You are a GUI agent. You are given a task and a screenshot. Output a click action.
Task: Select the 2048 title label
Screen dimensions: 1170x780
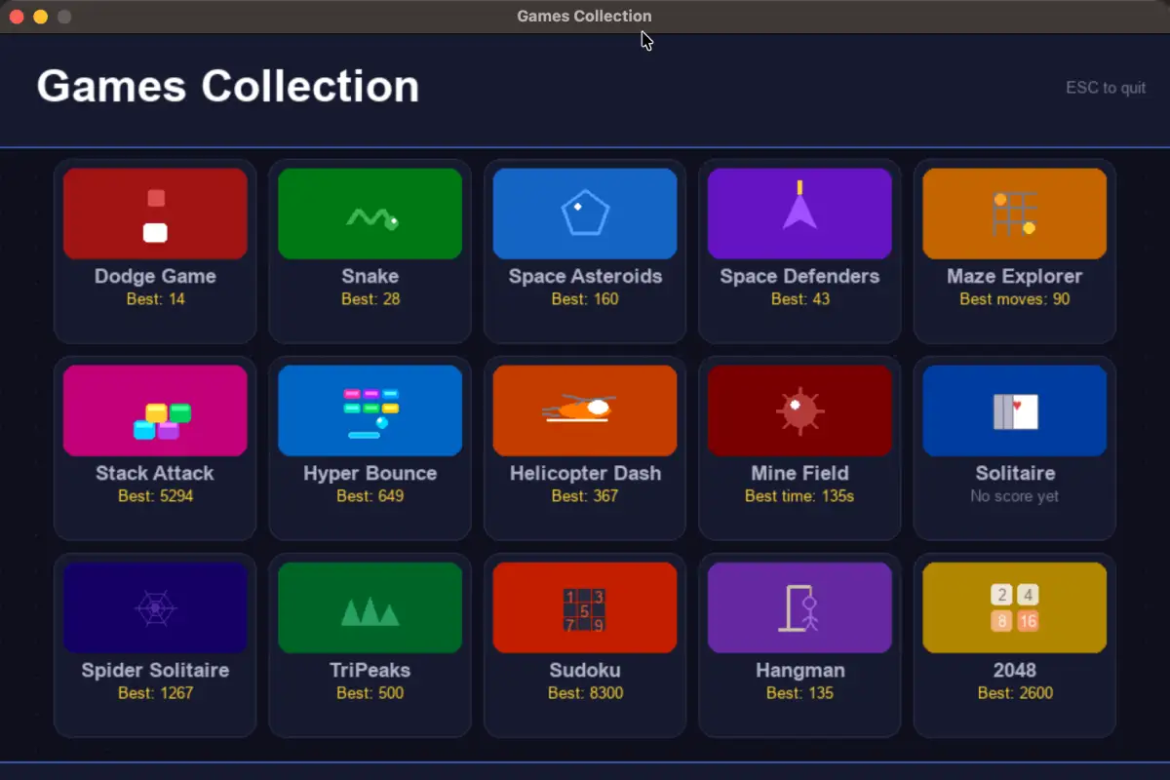1015,670
